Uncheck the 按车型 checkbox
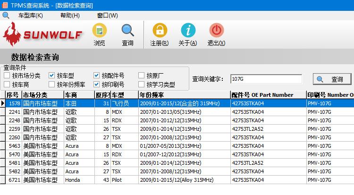Screen dimensions: 354x195 52,76
